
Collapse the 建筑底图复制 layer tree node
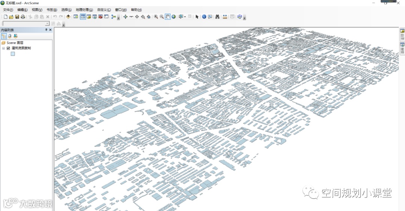(3, 48)
